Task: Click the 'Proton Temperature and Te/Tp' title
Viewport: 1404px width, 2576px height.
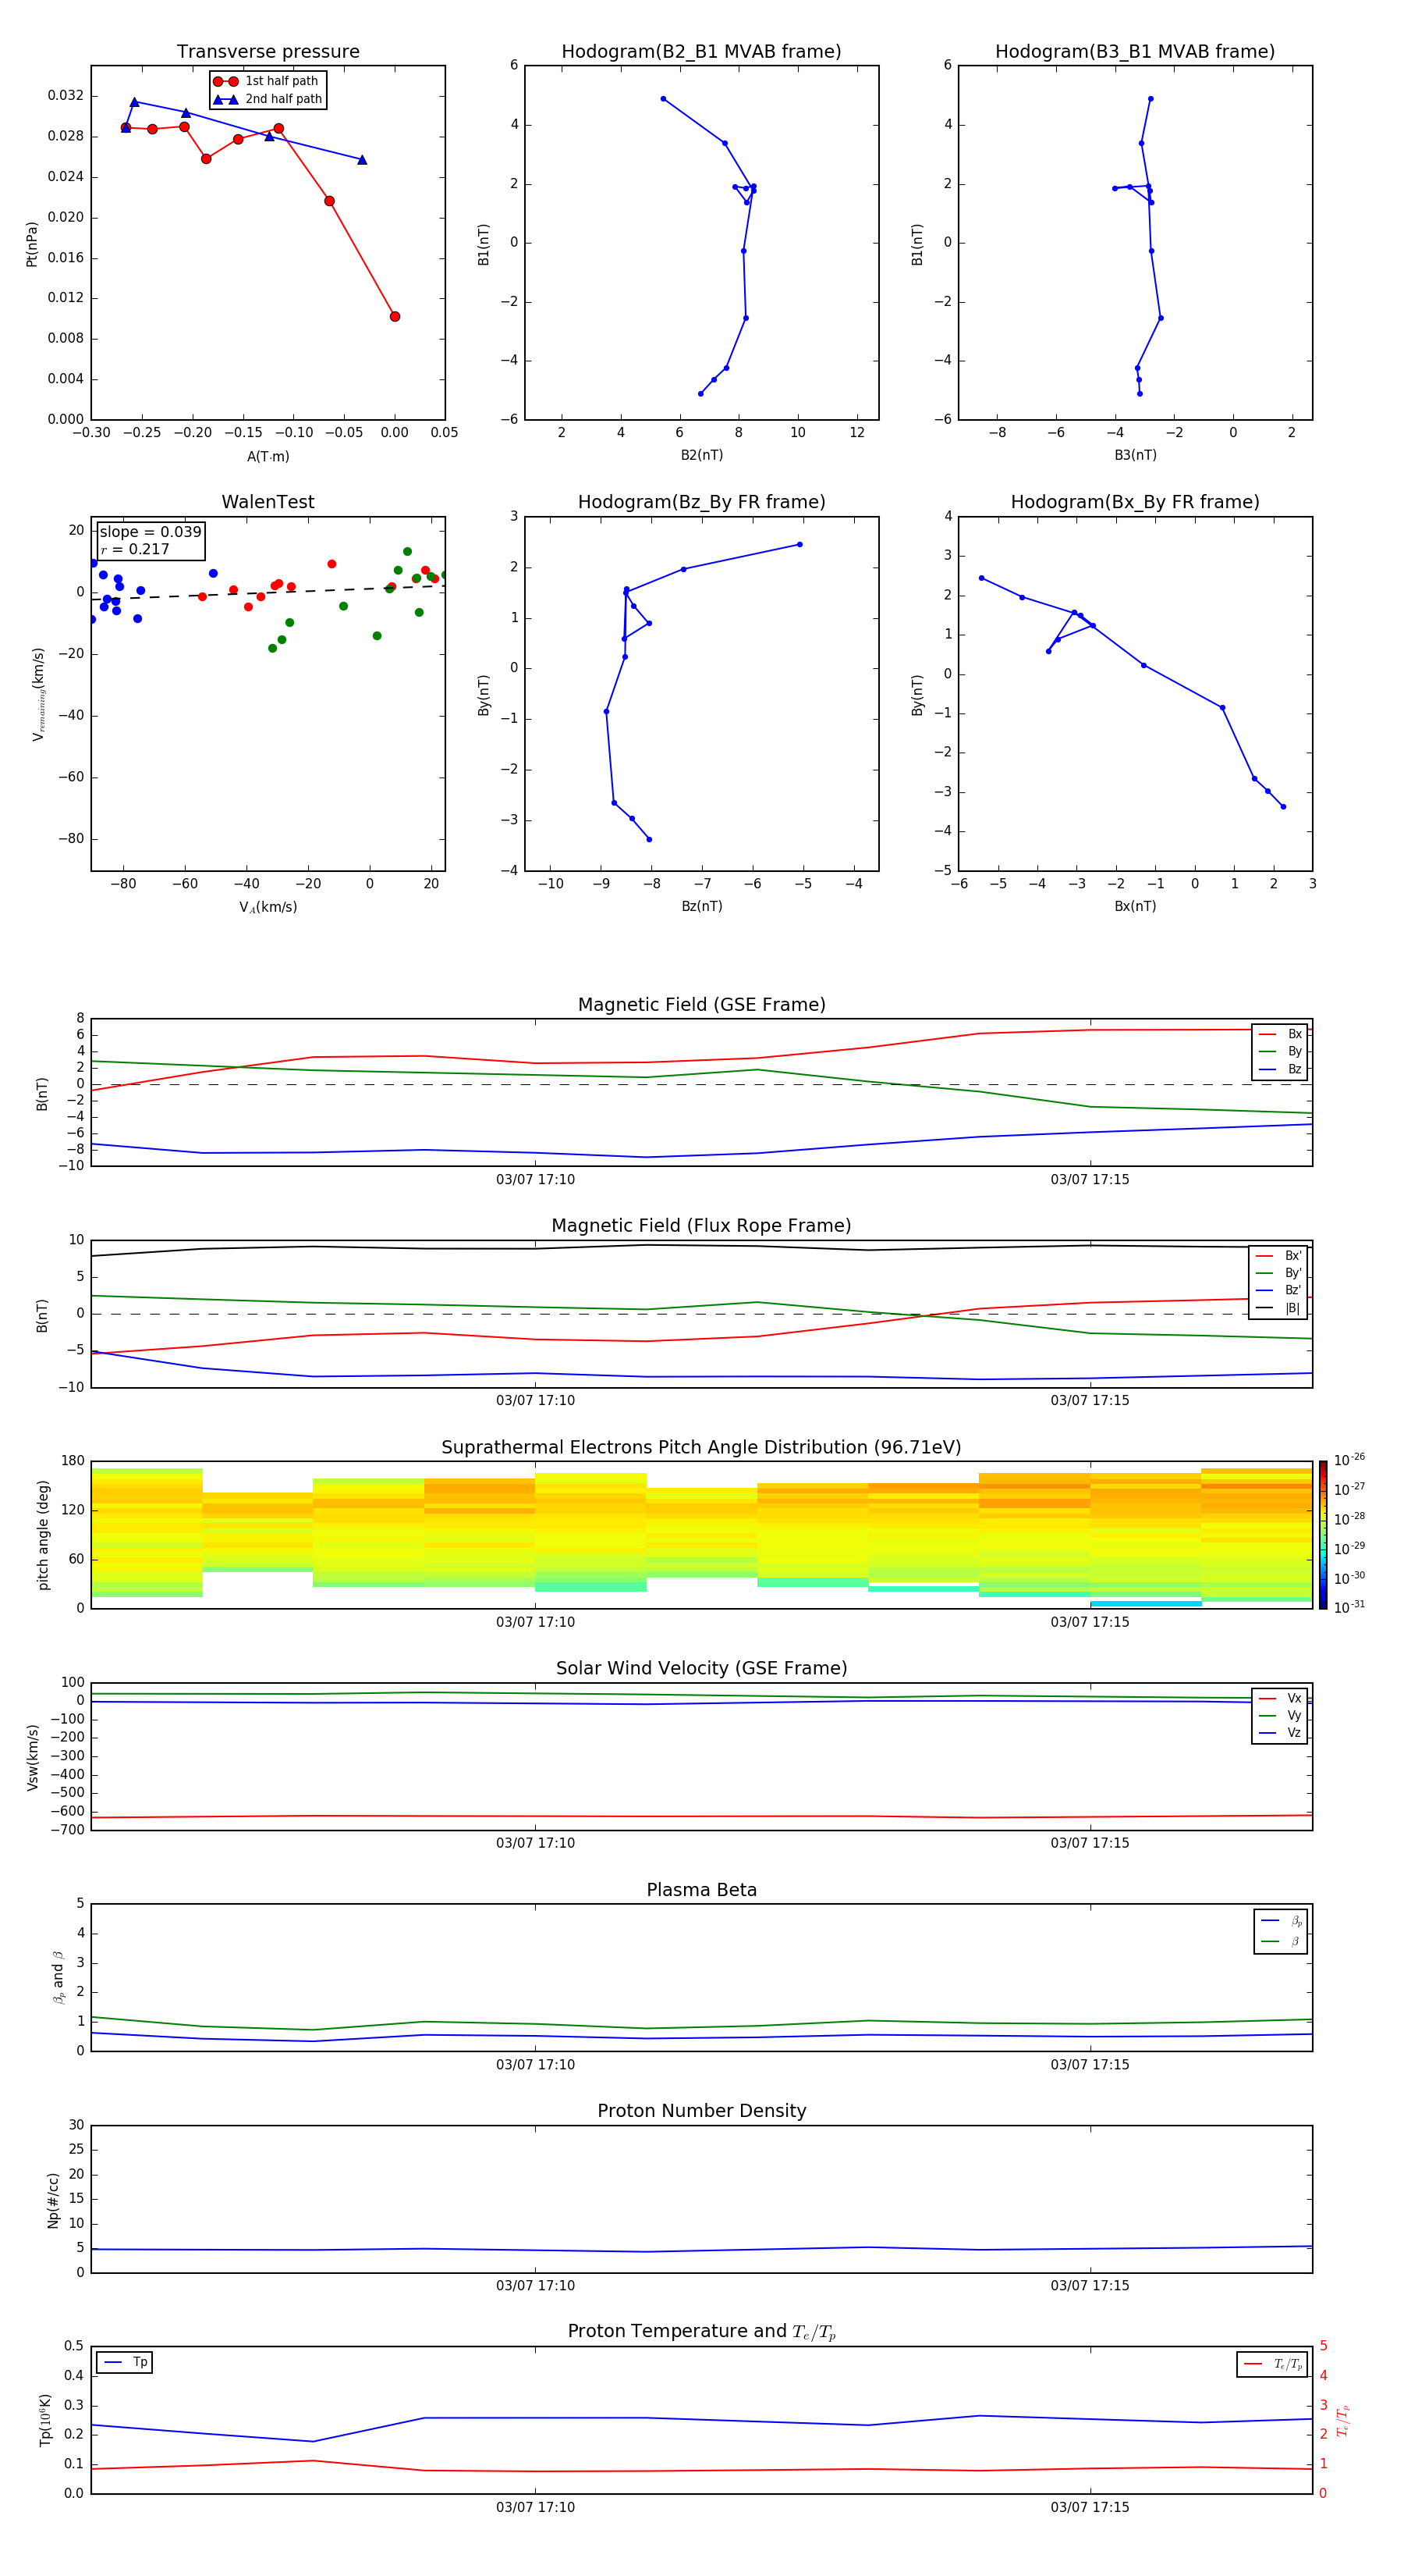Action: point(701,2332)
